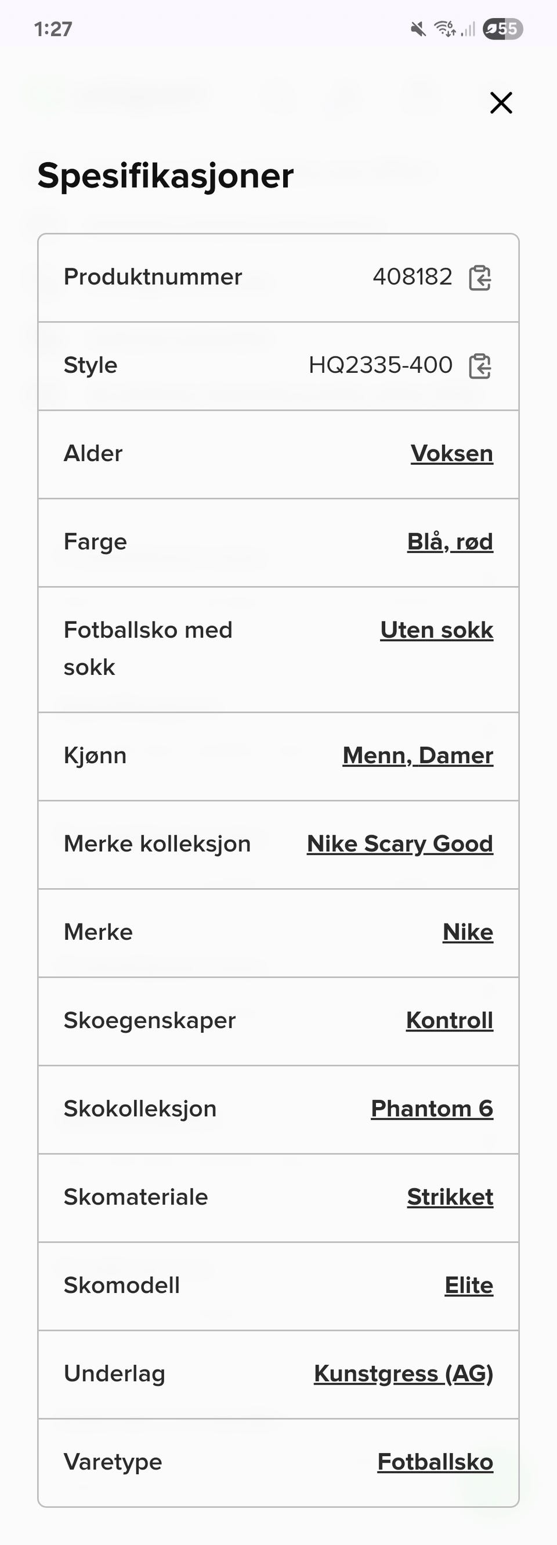The width and height of the screenshot is (557, 1545).
Task: Select the Kontroll shoe property link
Action: (449, 1020)
